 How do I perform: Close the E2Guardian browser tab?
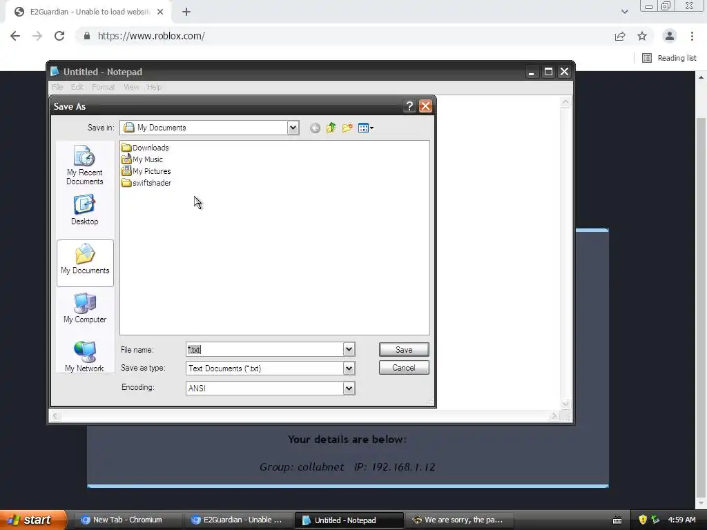[160, 12]
